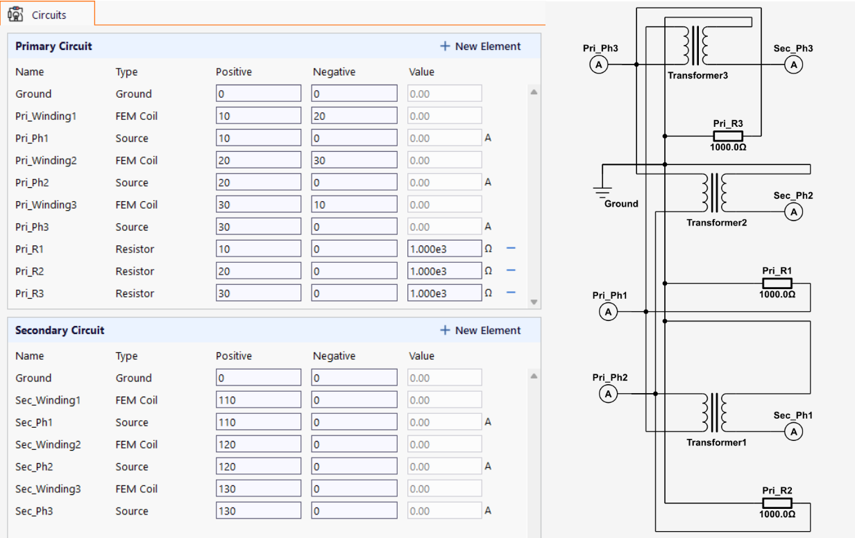
Task: Open the Circuits tab
Action: point(47,14)
